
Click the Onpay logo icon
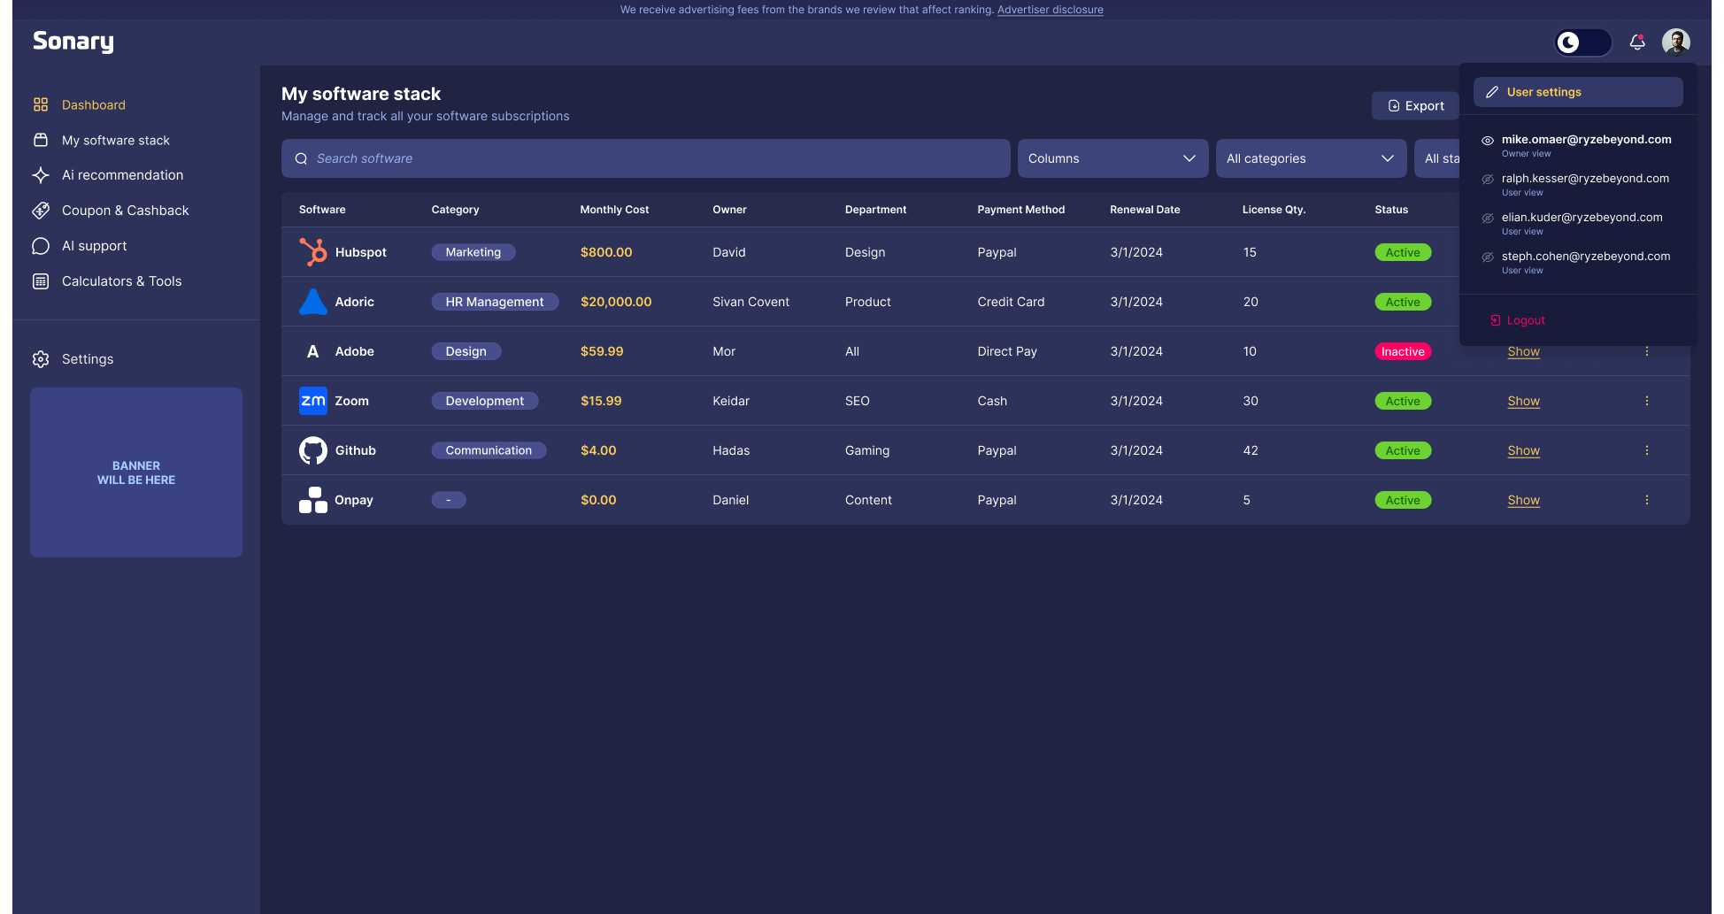tap(312, 500)
